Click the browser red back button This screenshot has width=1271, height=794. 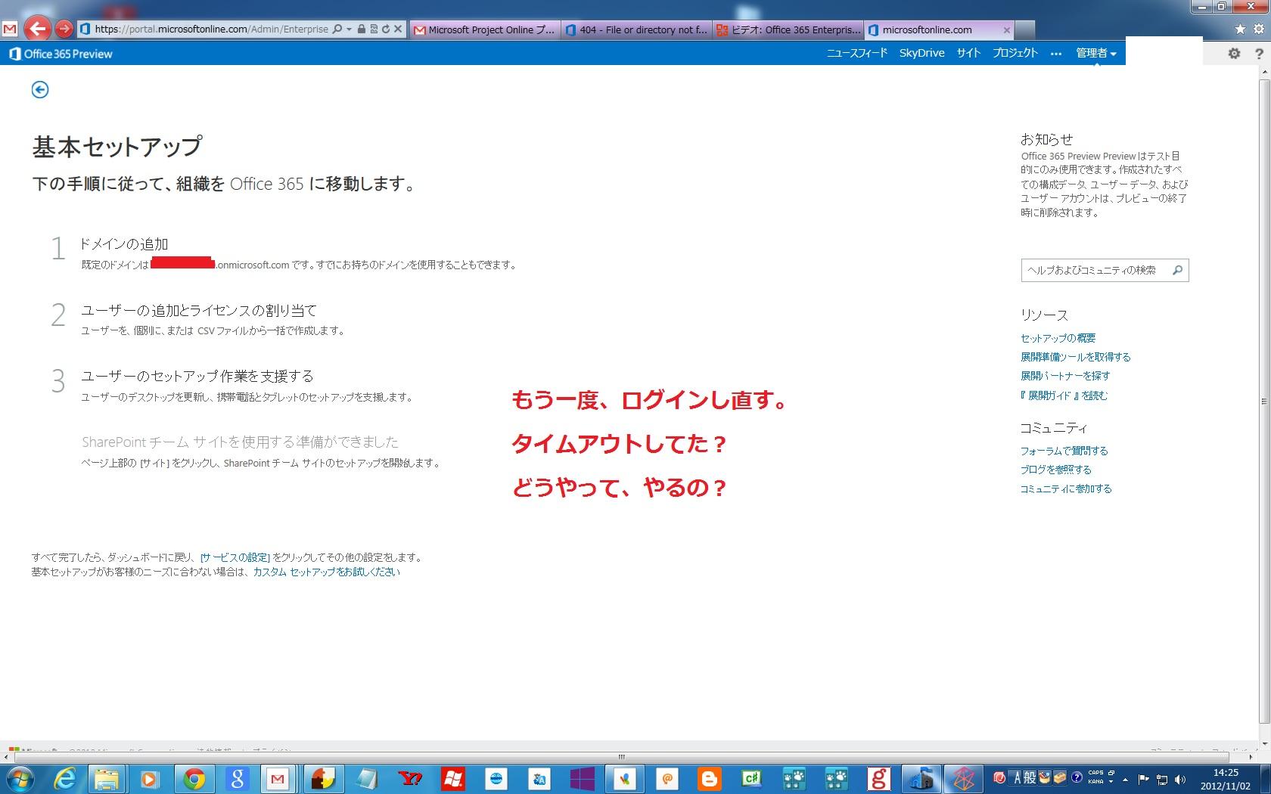pyautogui.click(x=37, y=29)
